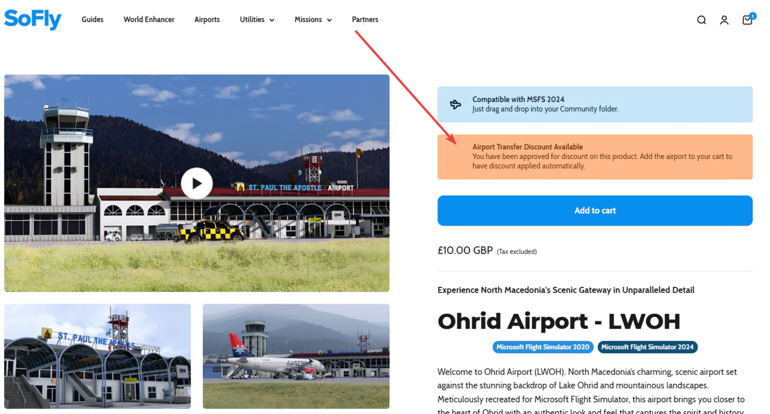Select the Microsoft Flight Simulator 2024 tag
The width and height of the screenshot is (770, 414).
click(x=647, y=347)
